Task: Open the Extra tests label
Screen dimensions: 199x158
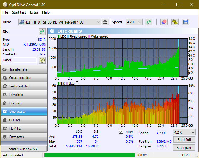Action: click(x=17, y=137)
